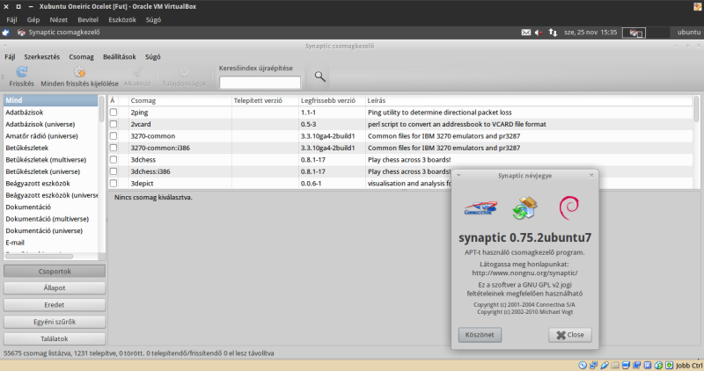Click the Close button in about dialog

(x=569, y=335)
